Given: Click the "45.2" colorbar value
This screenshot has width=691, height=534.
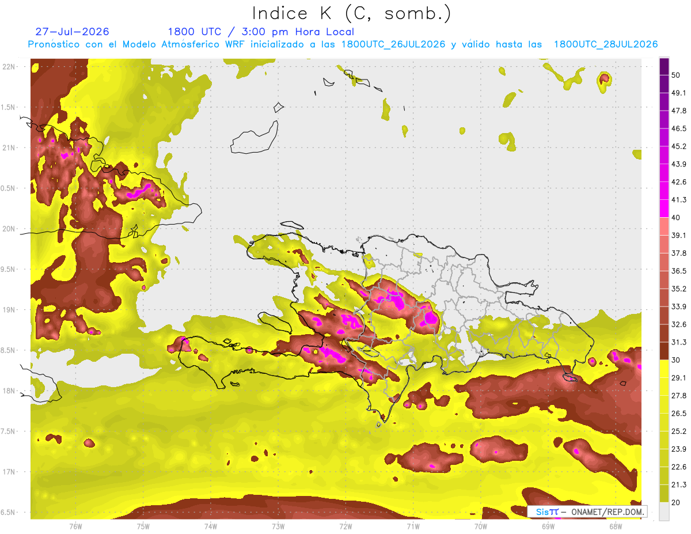Looking at the screenshot, I should [679, 146].
